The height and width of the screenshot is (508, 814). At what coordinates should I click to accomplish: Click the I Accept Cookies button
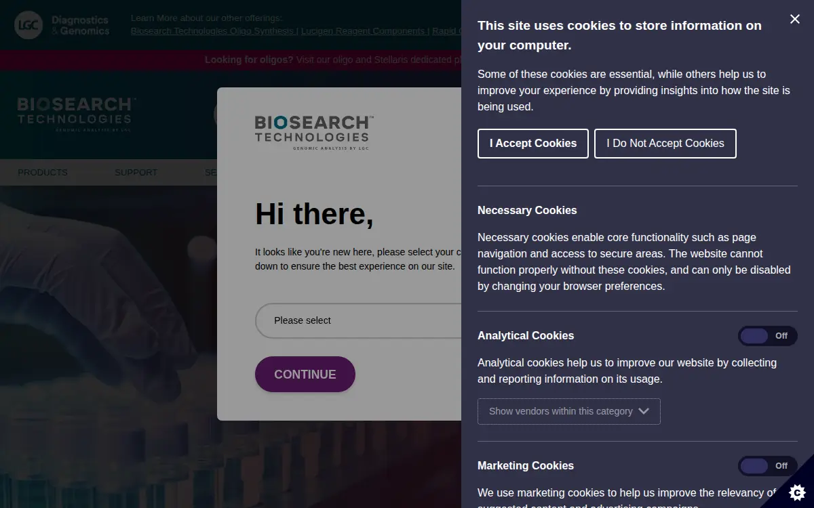point(533,144)
